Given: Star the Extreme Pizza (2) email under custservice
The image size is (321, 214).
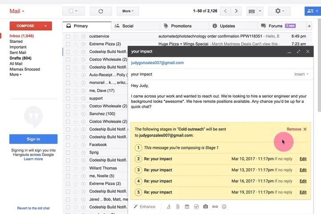Looking at the screenshot, I should 75,44.
